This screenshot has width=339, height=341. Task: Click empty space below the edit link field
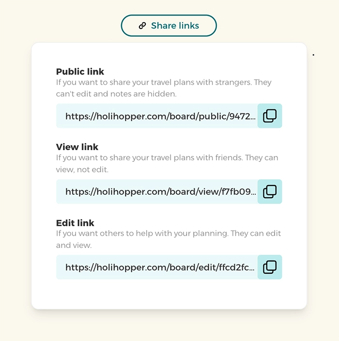tap(169, 294)
